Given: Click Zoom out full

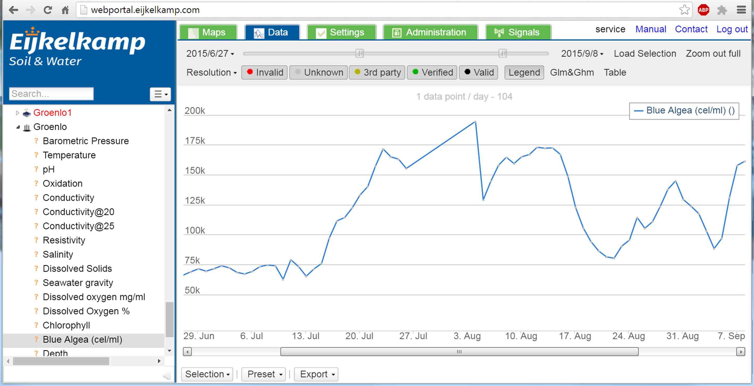Looking at the screenshot, I should pyautogui.click(x=713, y=54).
